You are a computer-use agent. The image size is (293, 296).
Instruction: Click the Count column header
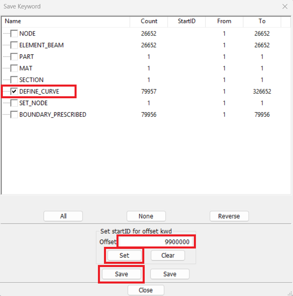point(149,21)
